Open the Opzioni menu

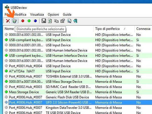(53, 14)
